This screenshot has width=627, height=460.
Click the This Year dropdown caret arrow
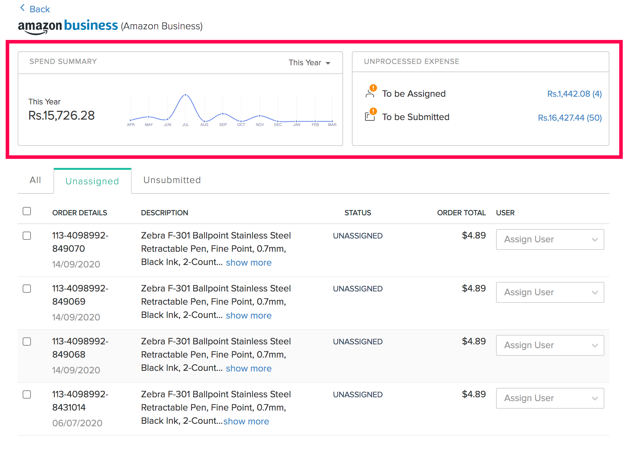(328, 63)
